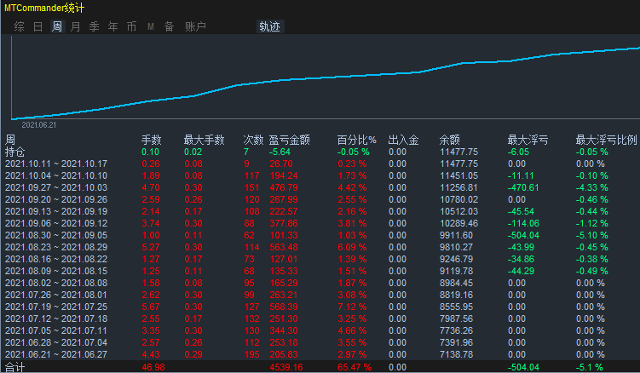
Task: Click the 出入金 column header
Action: click(403, 140)
